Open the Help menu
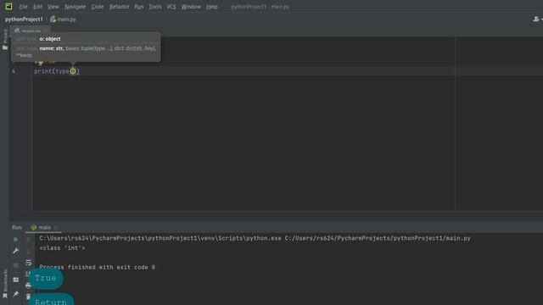The image size is (543, 305). (211, 7)
